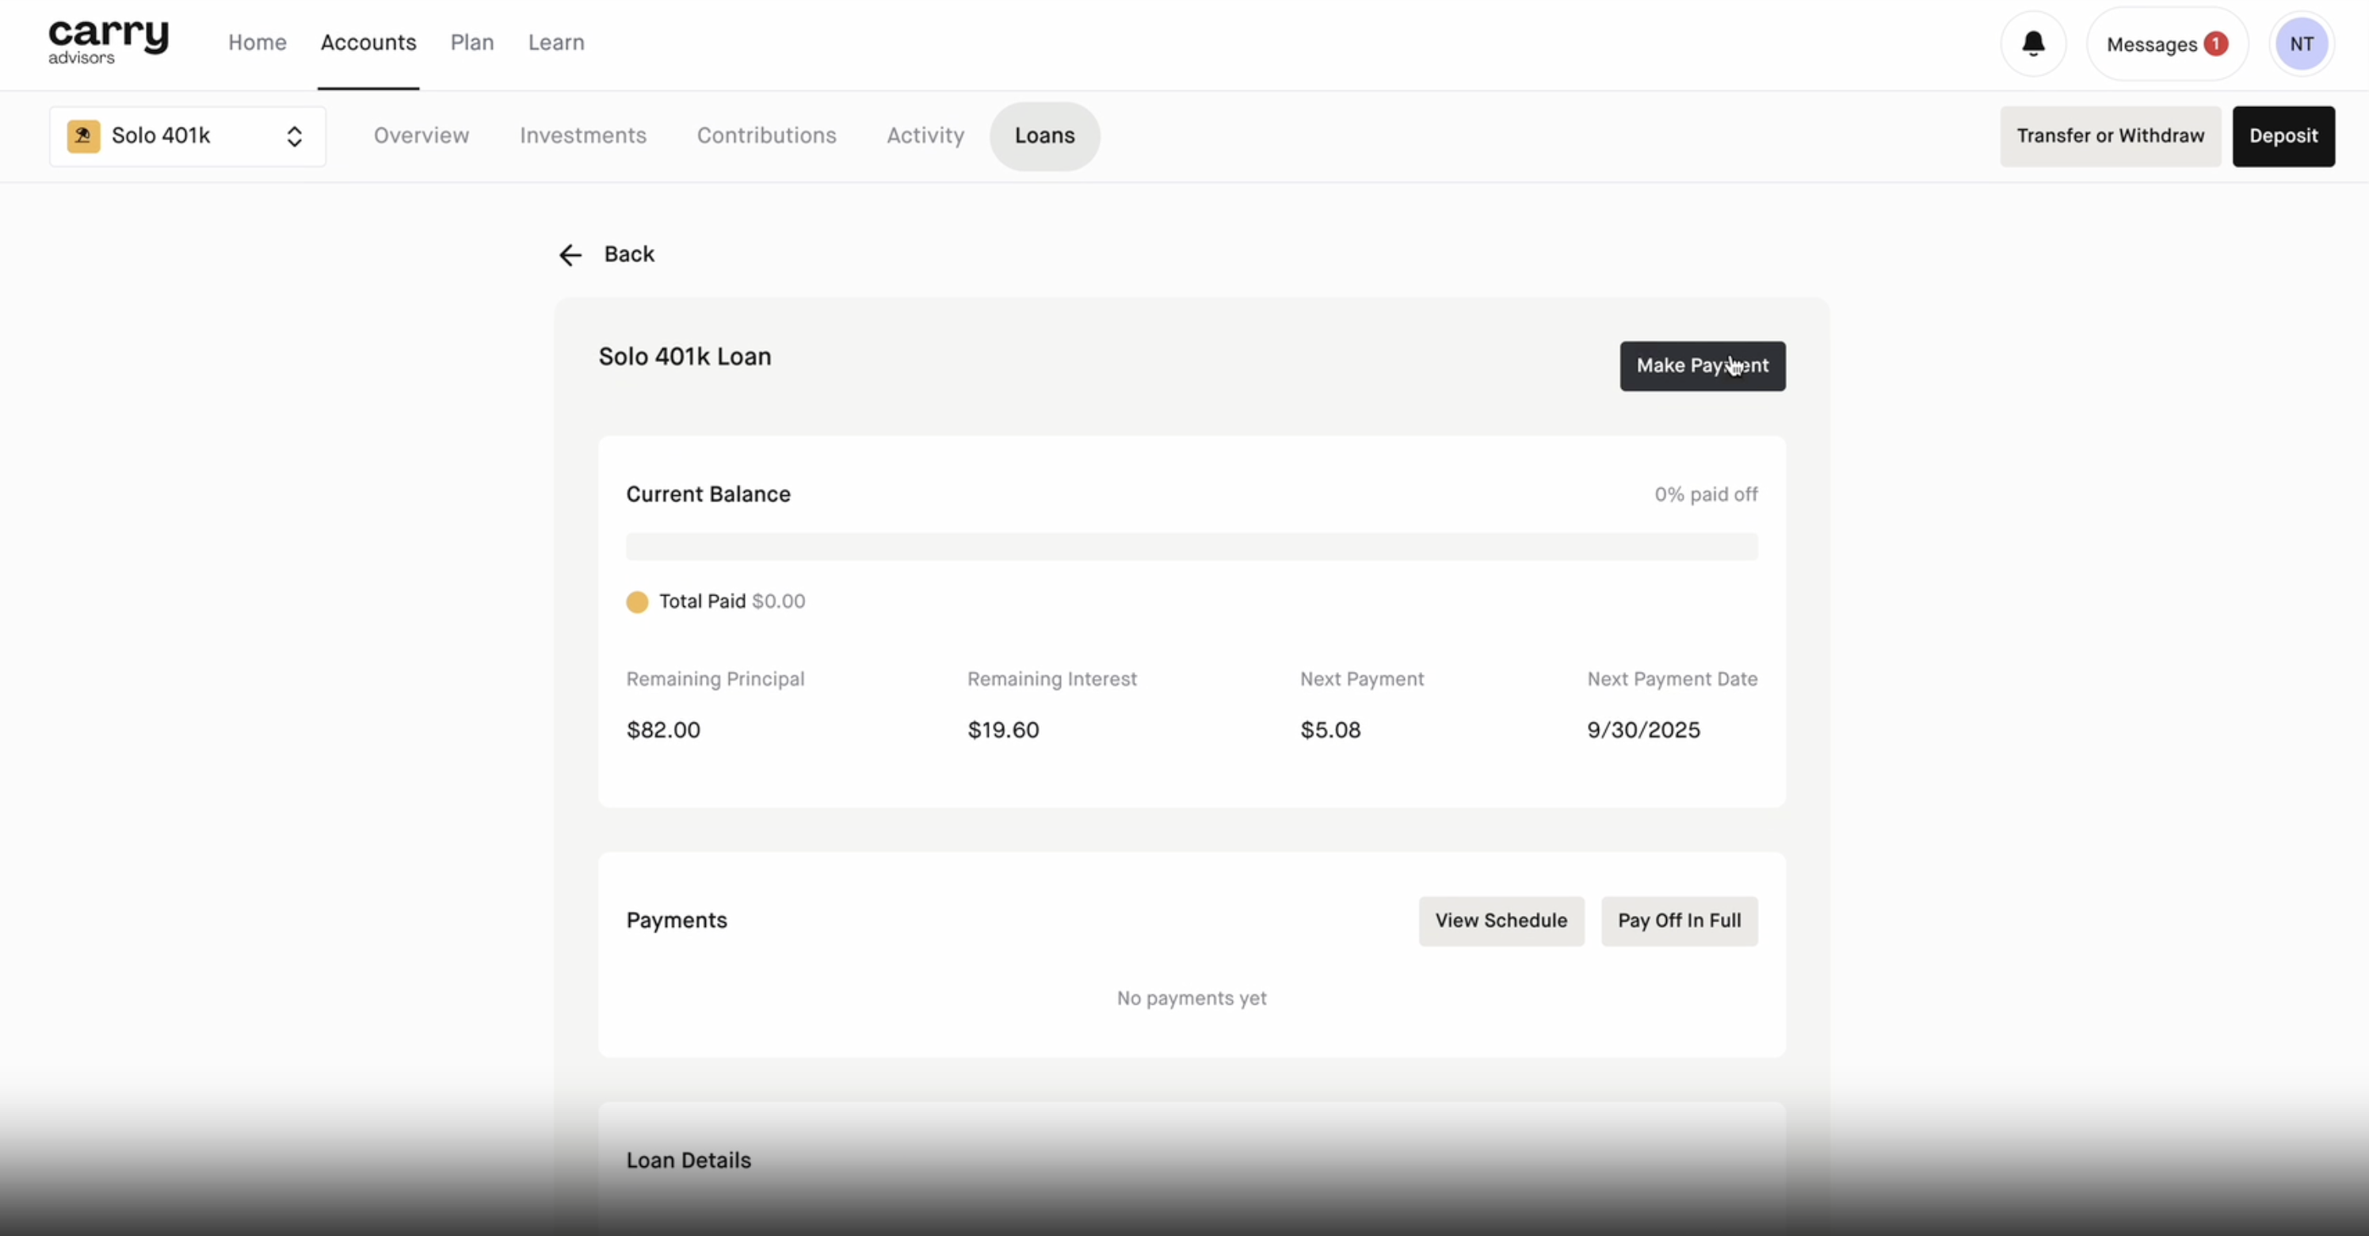
Task: Click the loan payoff progress bar
Action: (x=1192, y=546)
